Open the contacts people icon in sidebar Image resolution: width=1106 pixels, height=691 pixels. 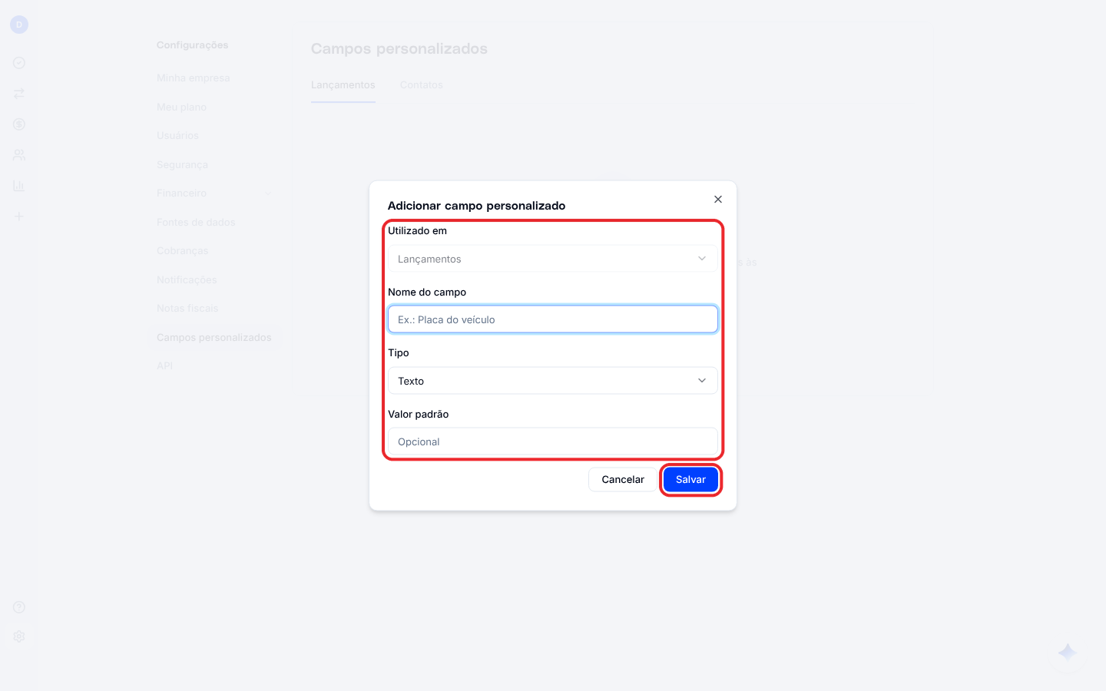[19, 155]
